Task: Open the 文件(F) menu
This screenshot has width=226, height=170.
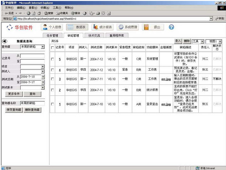Action: (x=9, y=8)
